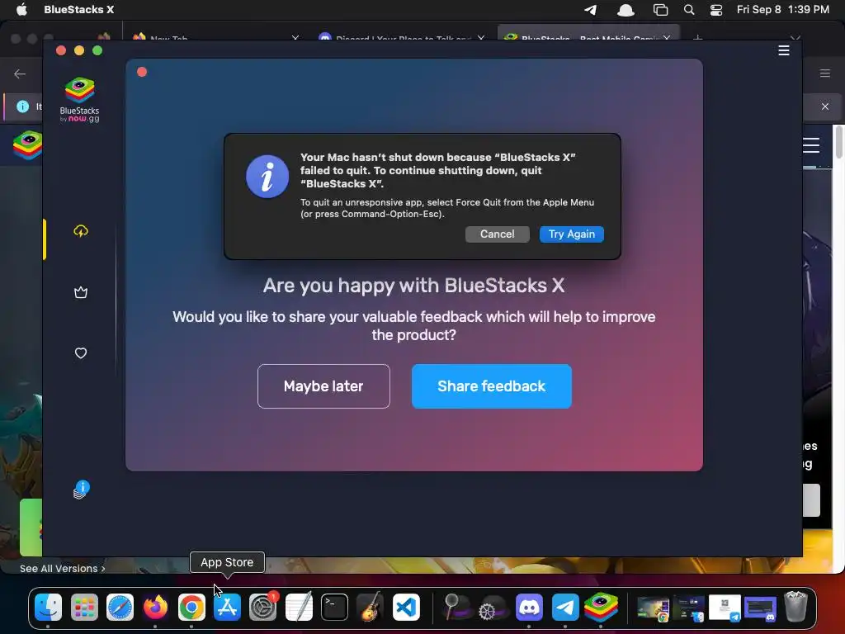Viewport: 845px width, 634px height.
Task: Launch Google Chrome from the Dock
Action: [191, 608]
